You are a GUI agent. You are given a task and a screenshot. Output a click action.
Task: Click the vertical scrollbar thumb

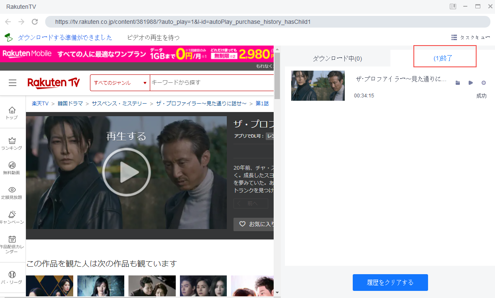click(x=277, y=76)
